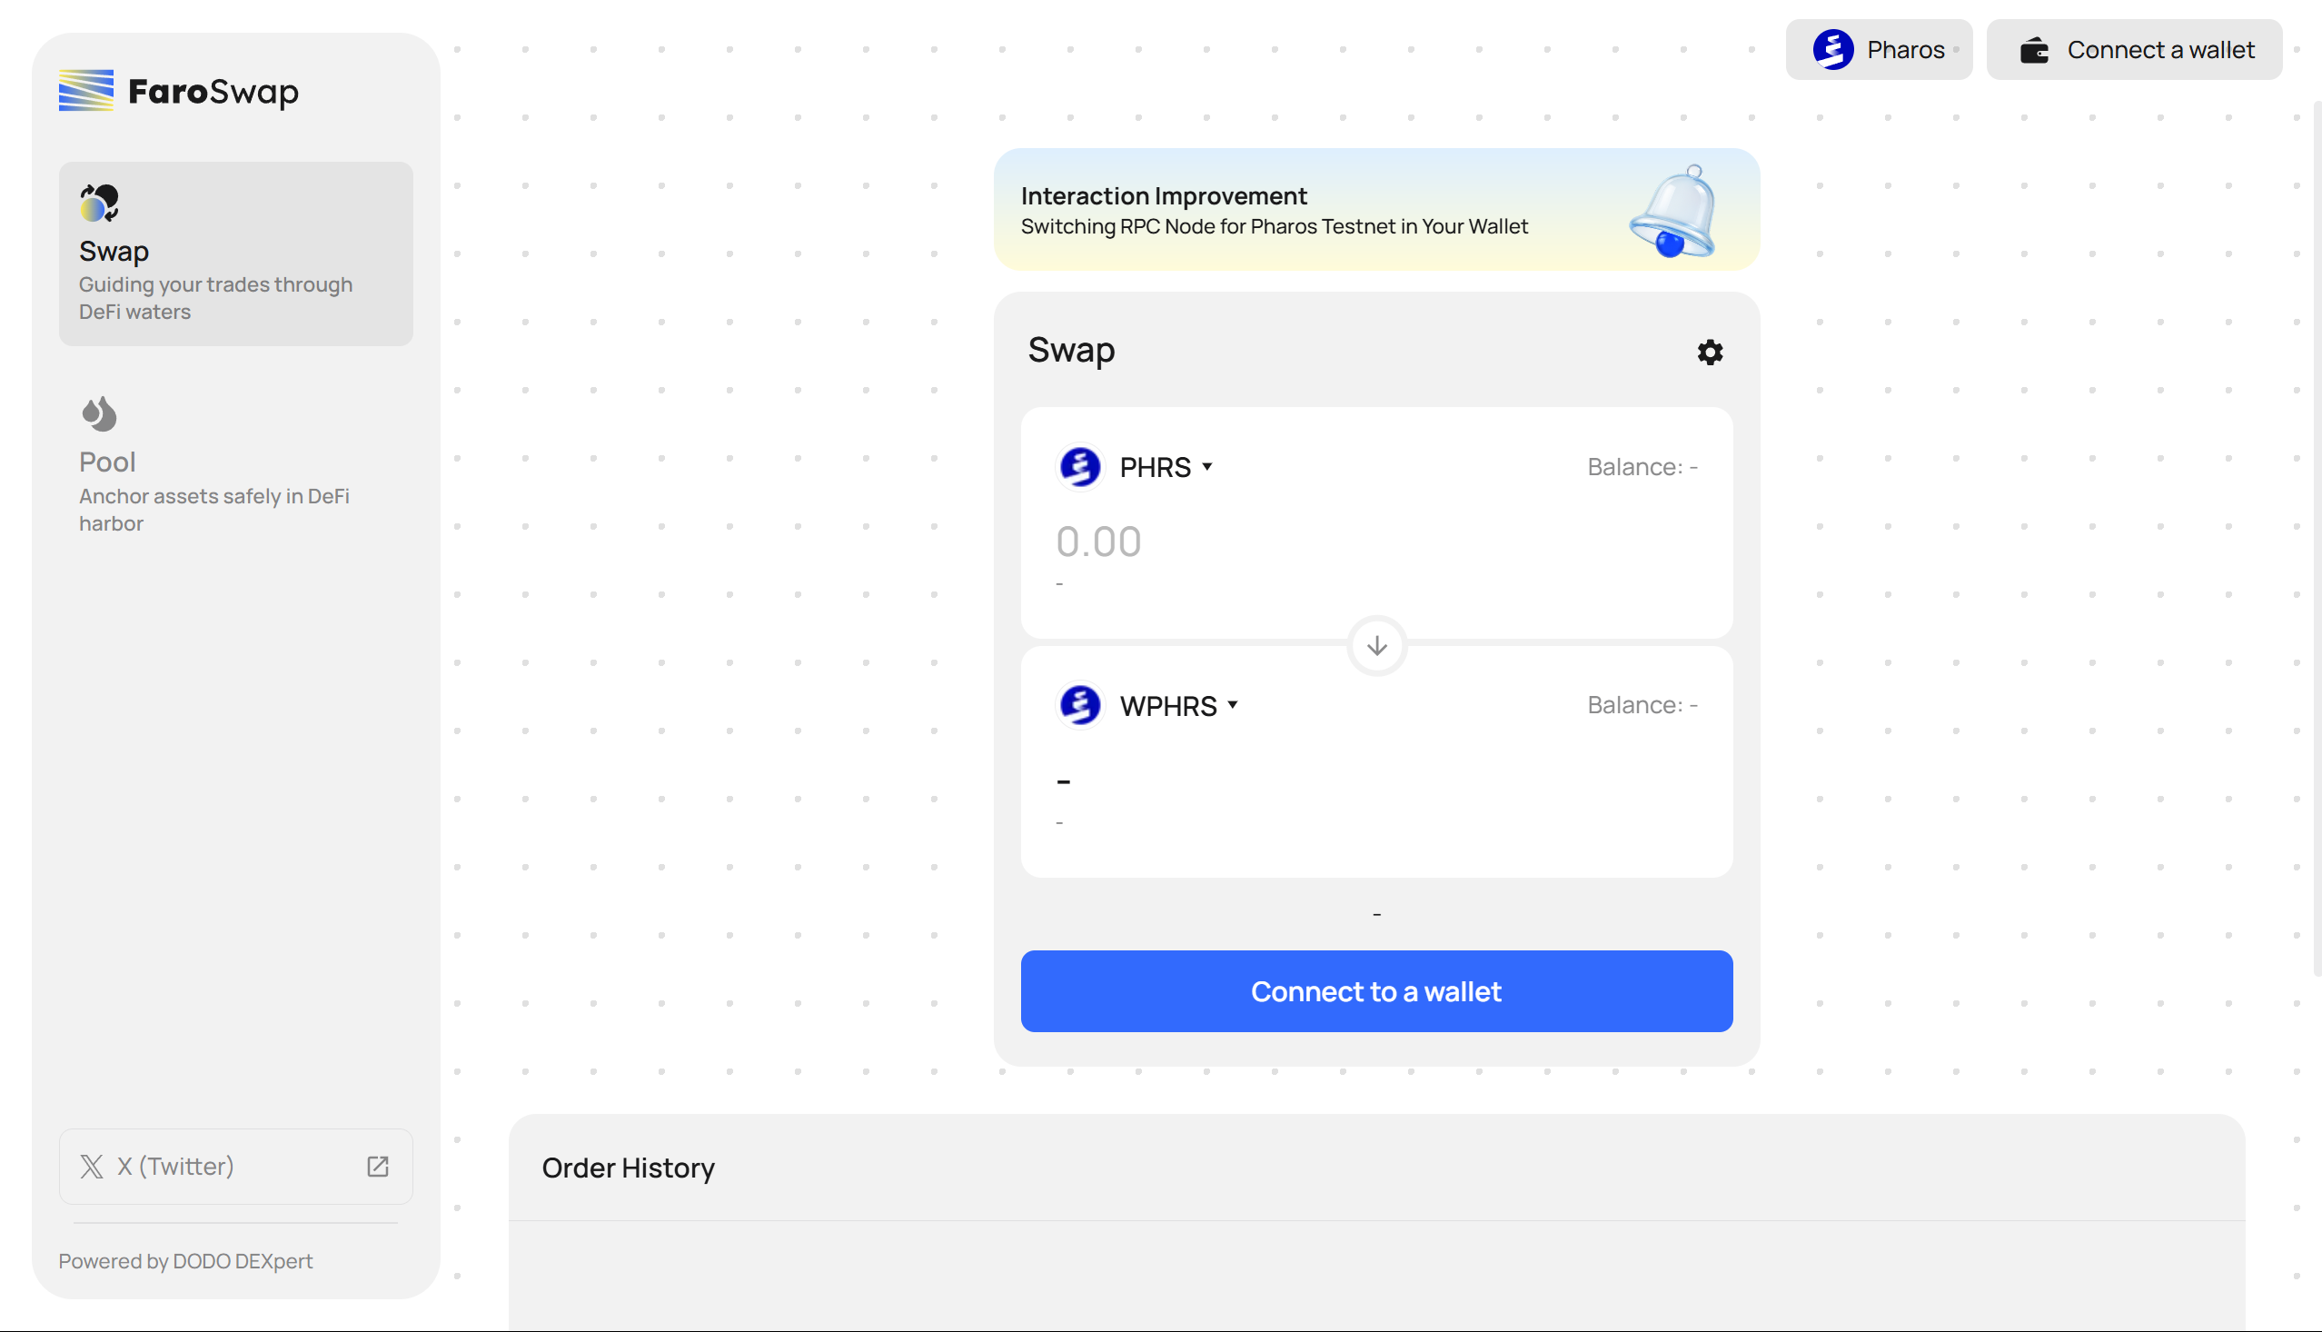Screen dimensions: 2322x1332
Task: Click the PHRS token logo
Action: 1080,467
